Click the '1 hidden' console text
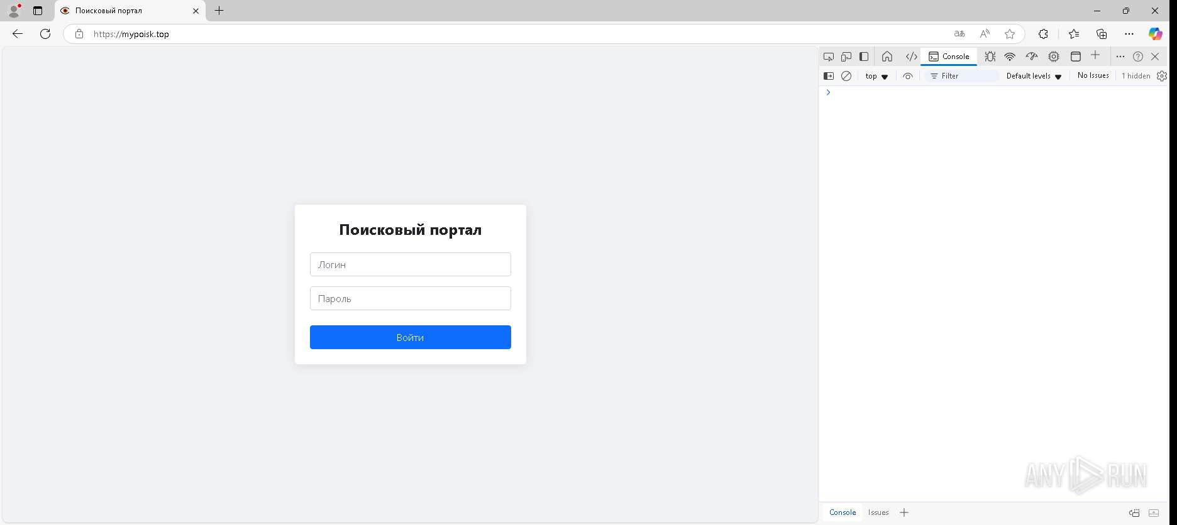The image size is (1177, 525). tap(1136, 76)
